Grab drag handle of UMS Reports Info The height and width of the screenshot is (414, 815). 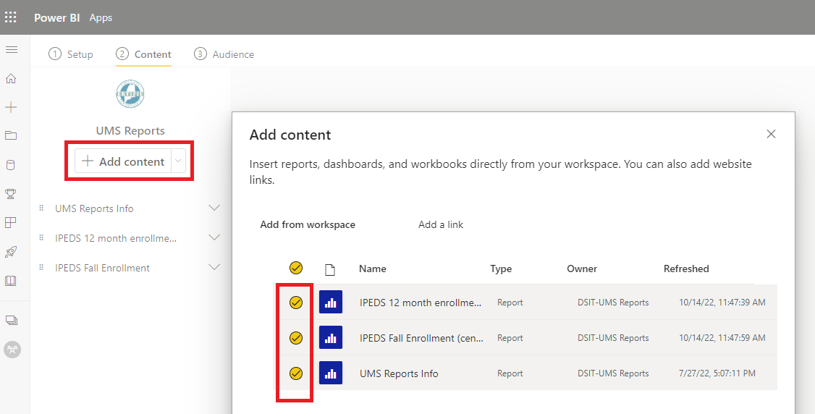pos(41,208)
